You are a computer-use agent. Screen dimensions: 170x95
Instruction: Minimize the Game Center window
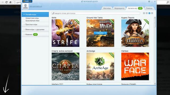point(152,2)
